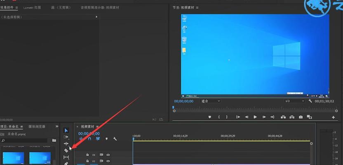Select the Track Select Forward tool
The height and width of the screenshot is (165, 343).
pos(66,137)
